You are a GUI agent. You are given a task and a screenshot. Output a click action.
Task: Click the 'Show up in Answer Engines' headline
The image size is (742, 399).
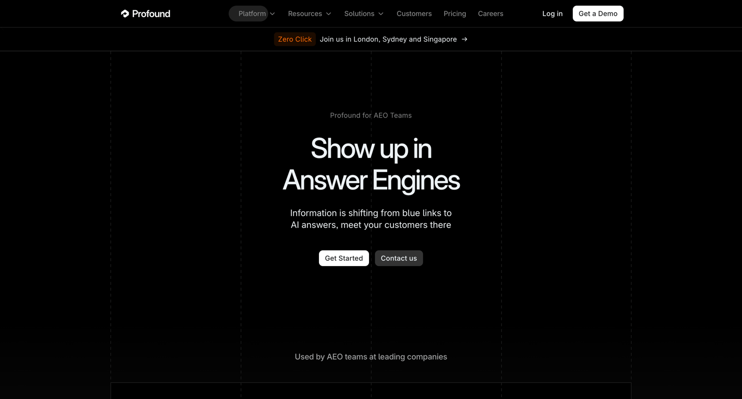(x=371, y=164)
